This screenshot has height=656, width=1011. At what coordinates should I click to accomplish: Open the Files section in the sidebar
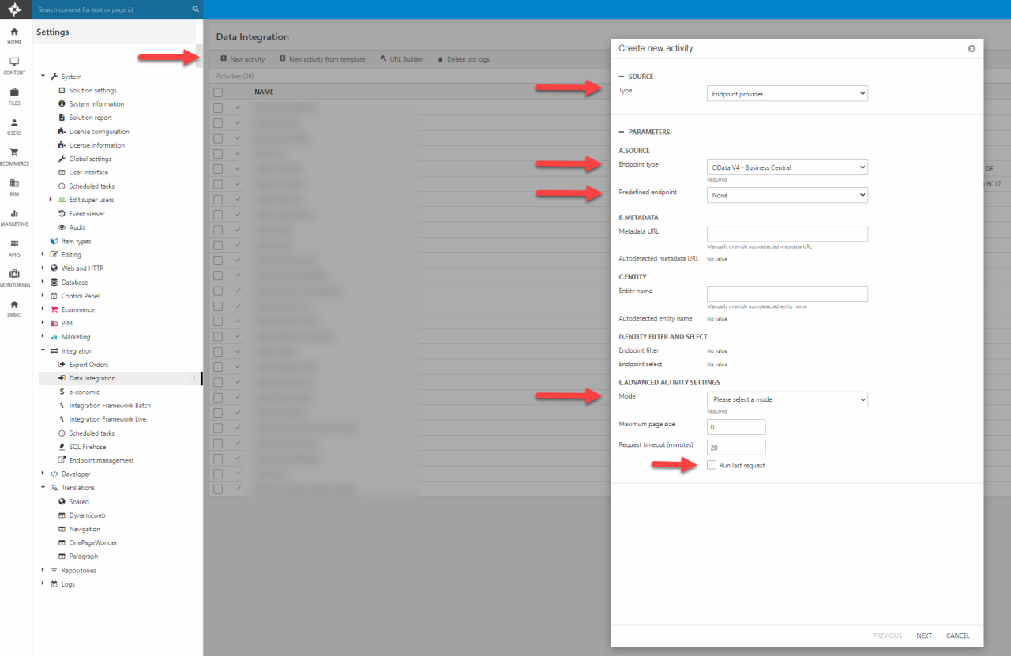point(14,92)
